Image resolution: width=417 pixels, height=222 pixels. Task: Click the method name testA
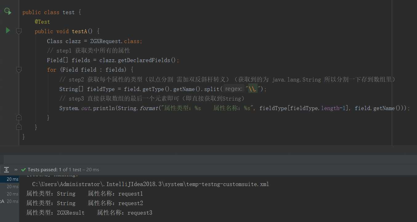click(x=79, y=31)
